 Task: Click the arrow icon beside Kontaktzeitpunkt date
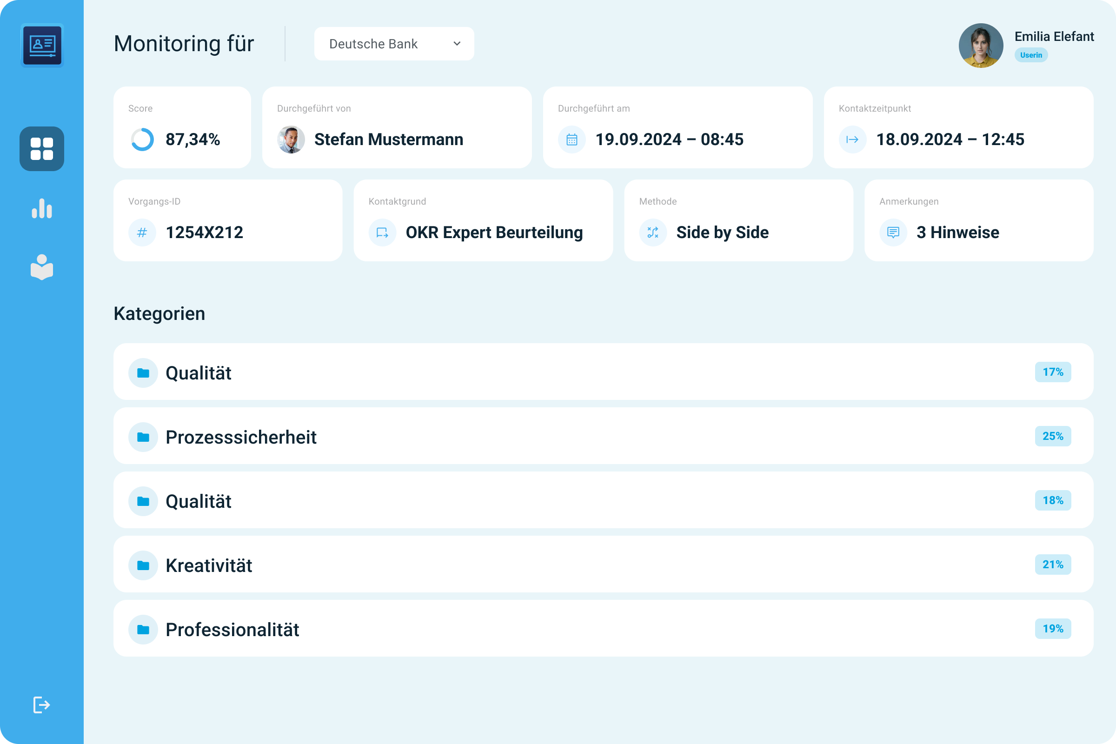(x=852, y=139)
